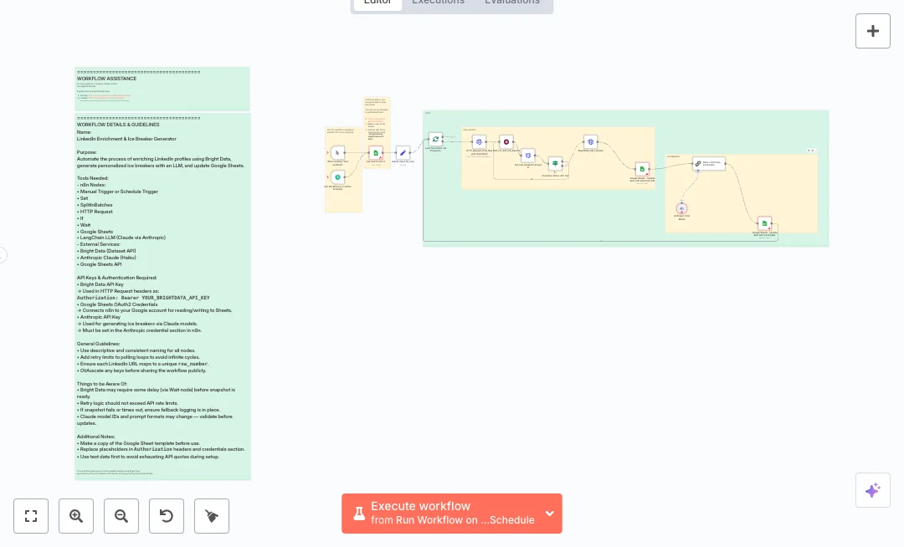904x547 pixels.
Task: Click the Execute workflow button
Action: click(444, 514)
